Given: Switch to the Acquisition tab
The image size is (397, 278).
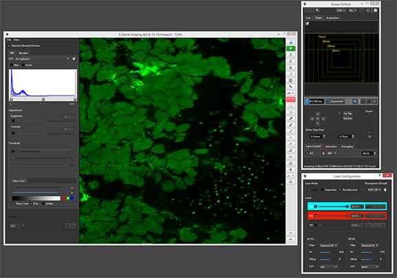Looking at the screenshot, I should (x=332, y=18).
